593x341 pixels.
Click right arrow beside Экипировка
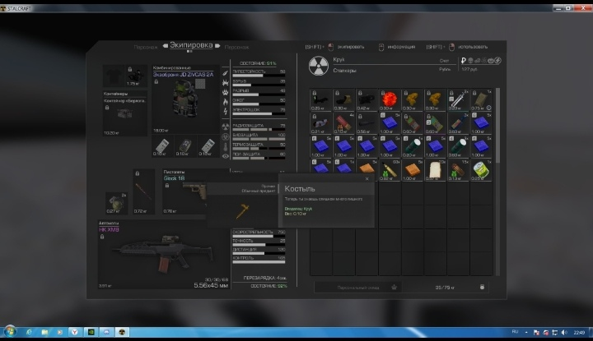[217, 46]
